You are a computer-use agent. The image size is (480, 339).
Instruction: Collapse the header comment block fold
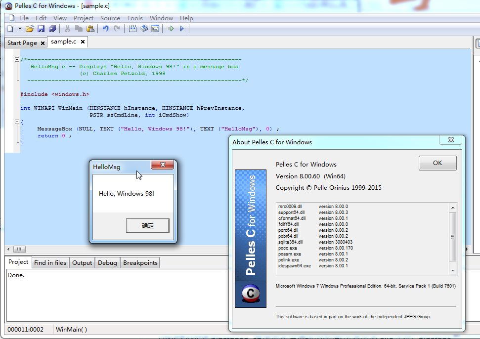(17, 60)
